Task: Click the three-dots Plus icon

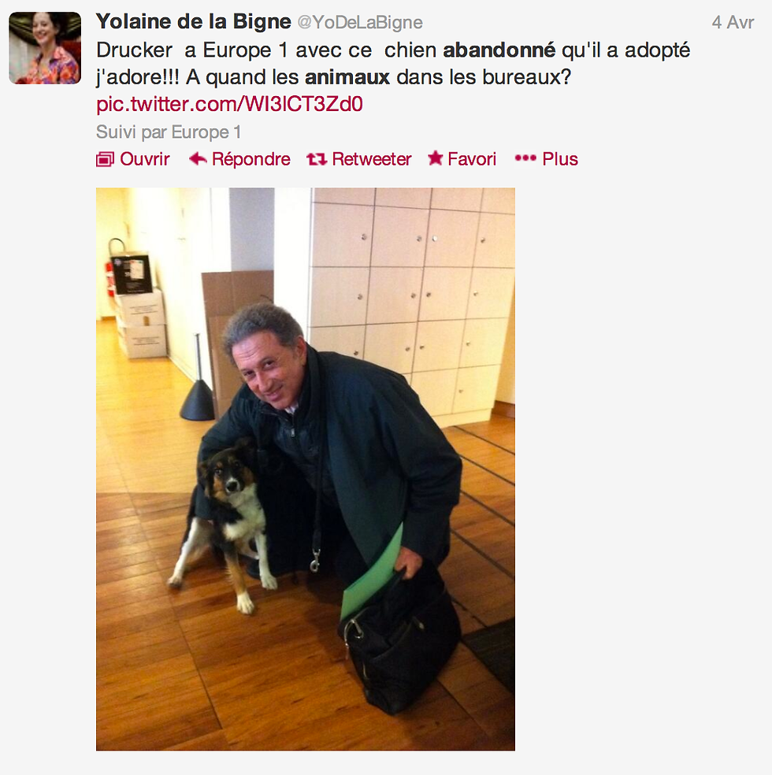Action: coord(525,158)
